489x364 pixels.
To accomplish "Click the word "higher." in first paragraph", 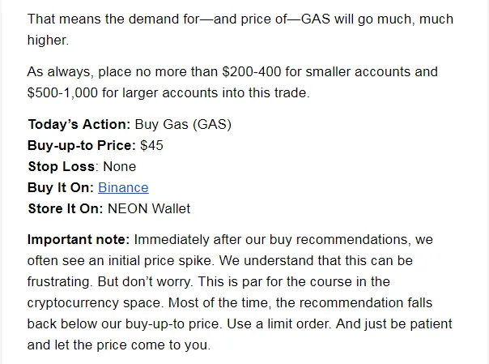I will (x=48, y=41).
